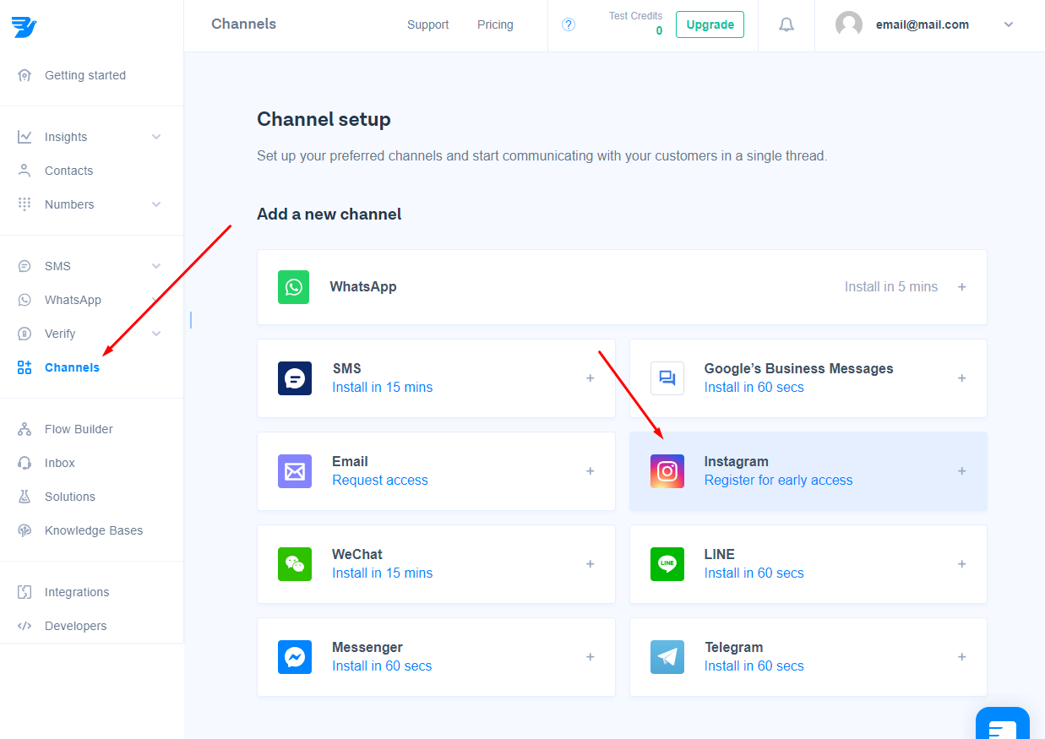Click the Upgrade button

point(710,24)
